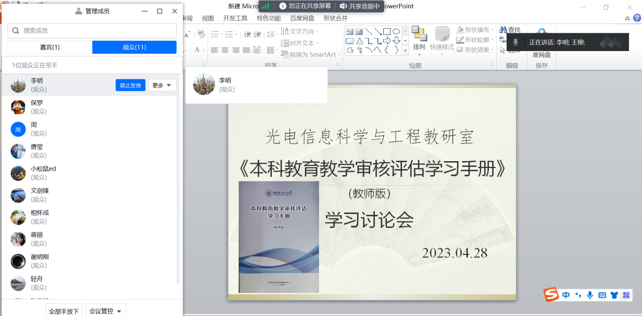The image size is (642, 316).
Task: Click the bulleted list icon
Action: 215,34
